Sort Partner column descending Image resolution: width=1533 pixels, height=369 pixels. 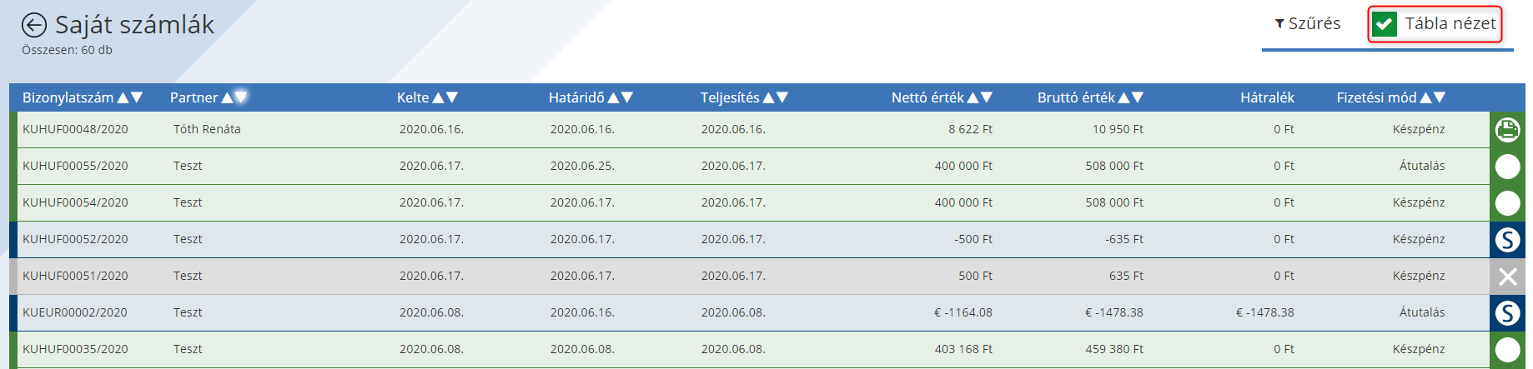241,97
